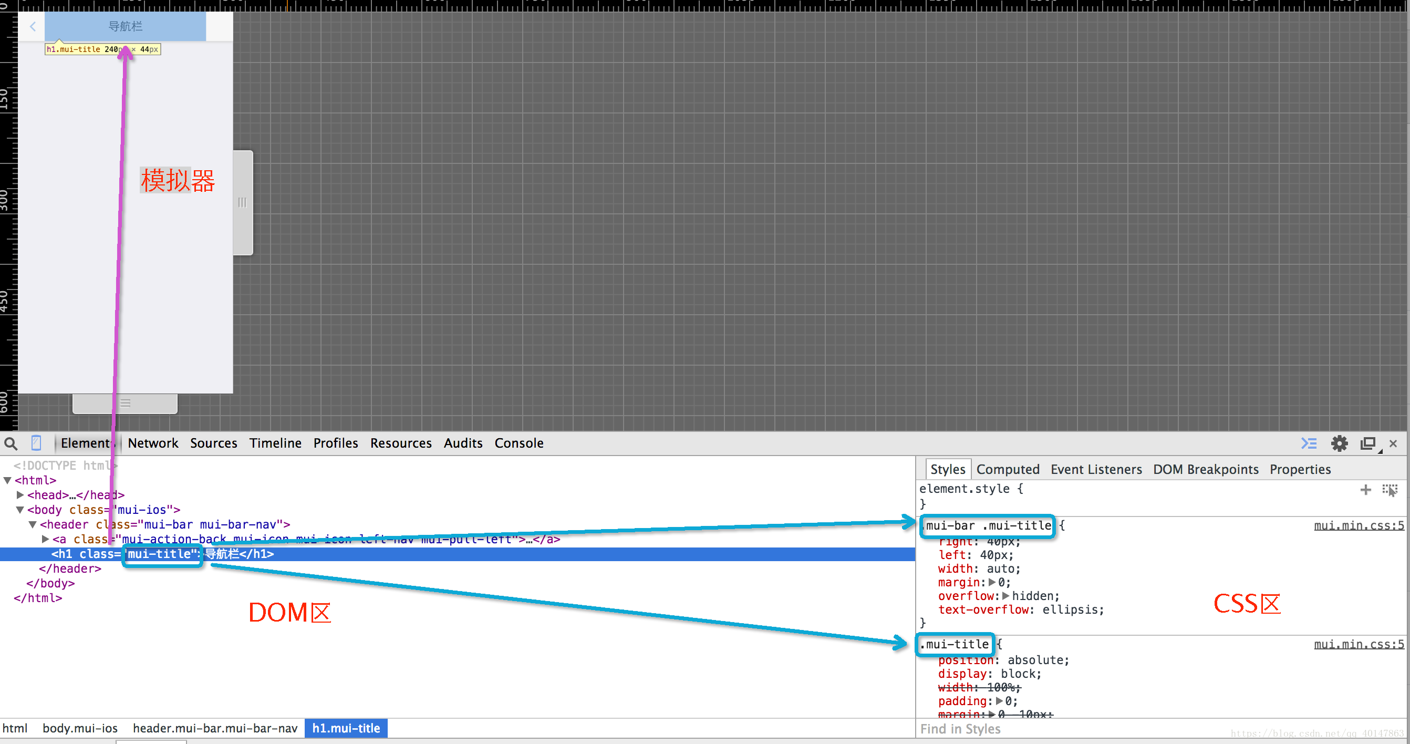The height and width of the screenshot is (744, 1410).
Task: Open the Computed styles tab
Action: point(1007,470)
